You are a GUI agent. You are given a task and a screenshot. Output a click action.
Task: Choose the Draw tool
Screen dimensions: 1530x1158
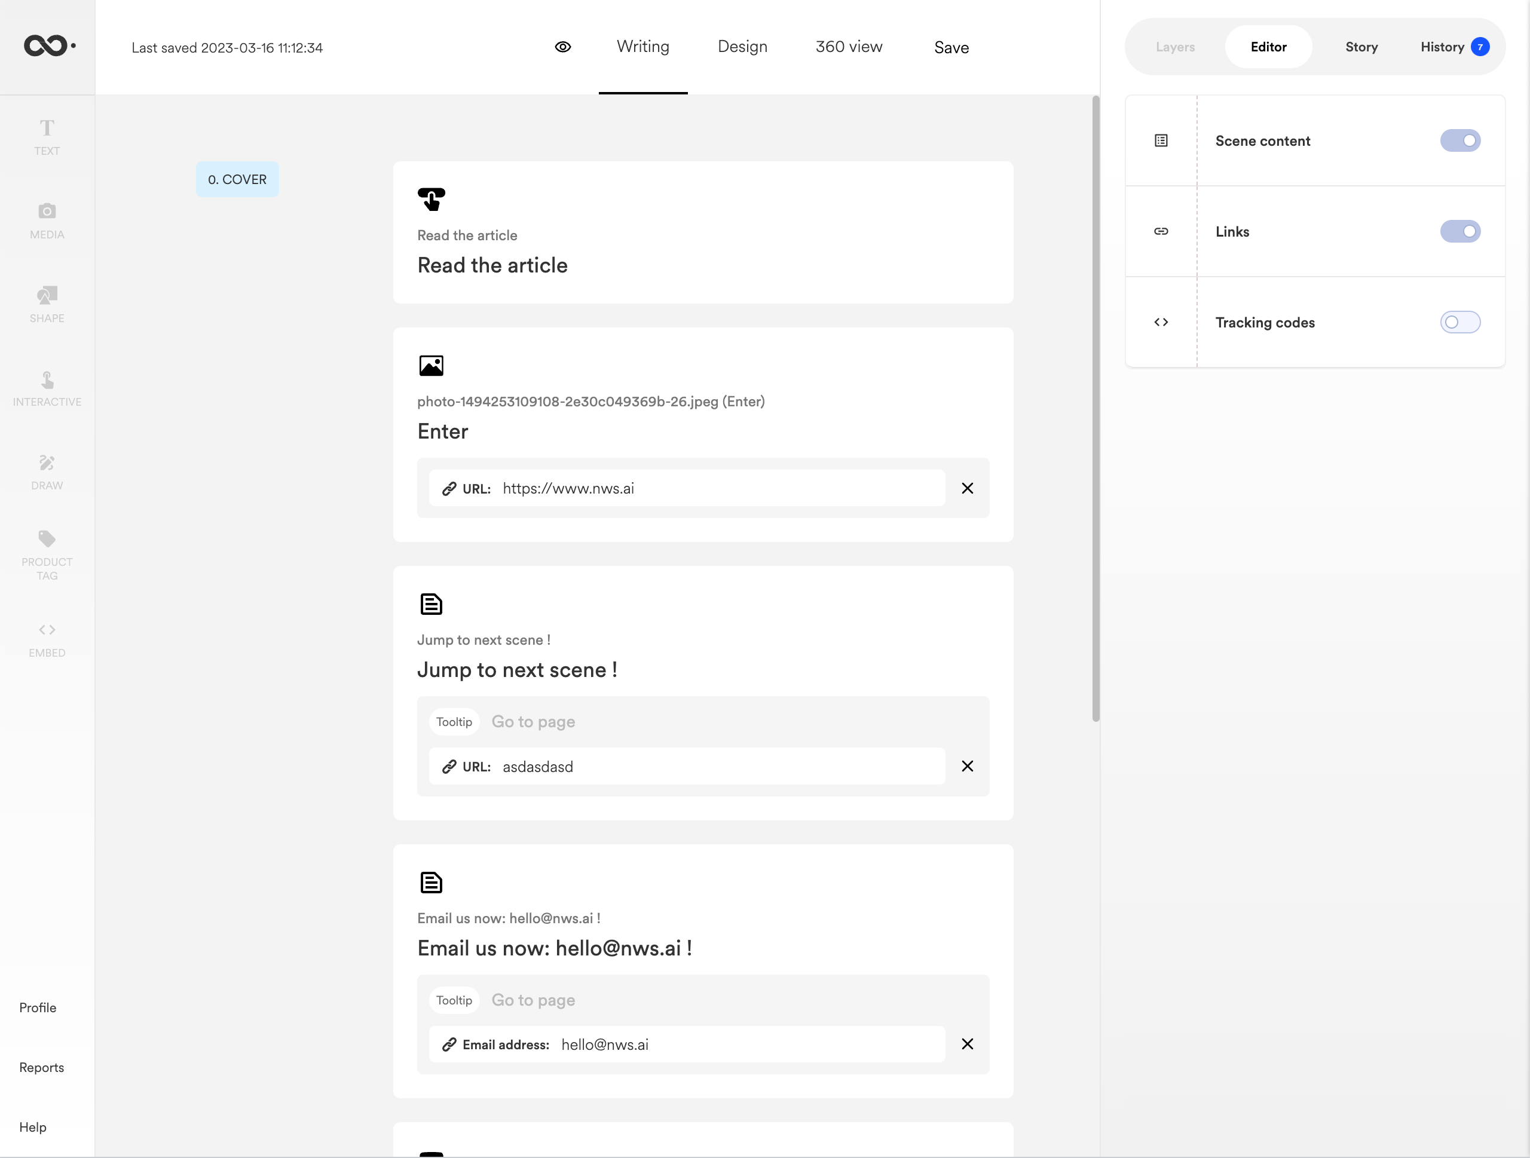click(x=47, y=471)
